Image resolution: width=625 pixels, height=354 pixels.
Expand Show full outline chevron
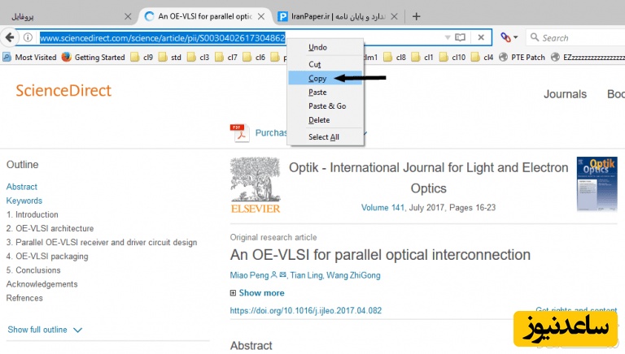coord(77,330)
